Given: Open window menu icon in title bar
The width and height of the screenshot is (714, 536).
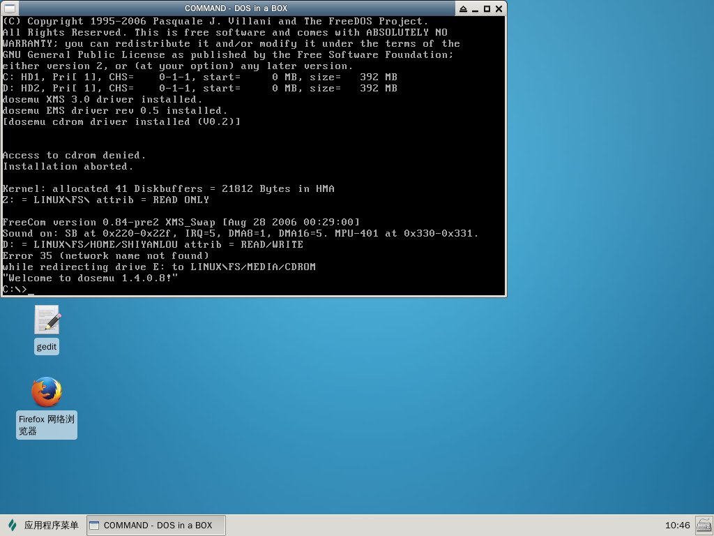Looking at the screenshot, I should pyautogui.click(x=8, y=8).
